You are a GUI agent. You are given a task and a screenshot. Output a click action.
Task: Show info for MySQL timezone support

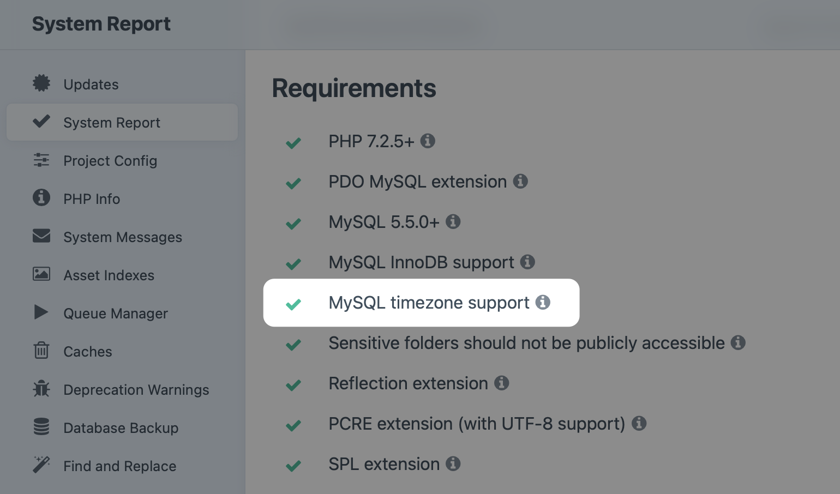[x=543, y=302]
